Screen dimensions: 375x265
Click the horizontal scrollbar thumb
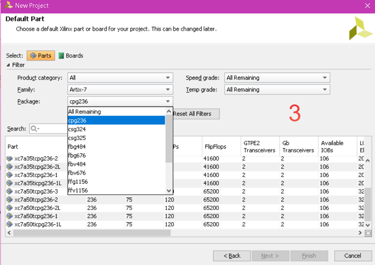(x=92, y=233)
